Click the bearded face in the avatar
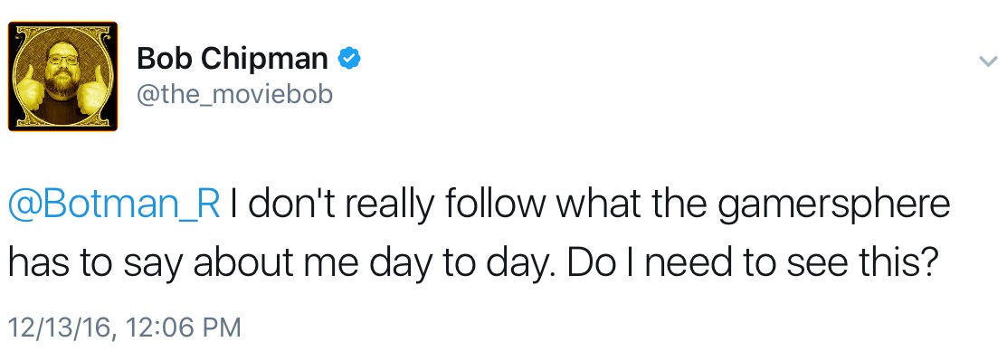The height and width of the screenshot is (361, 1007). click(63, 72)
